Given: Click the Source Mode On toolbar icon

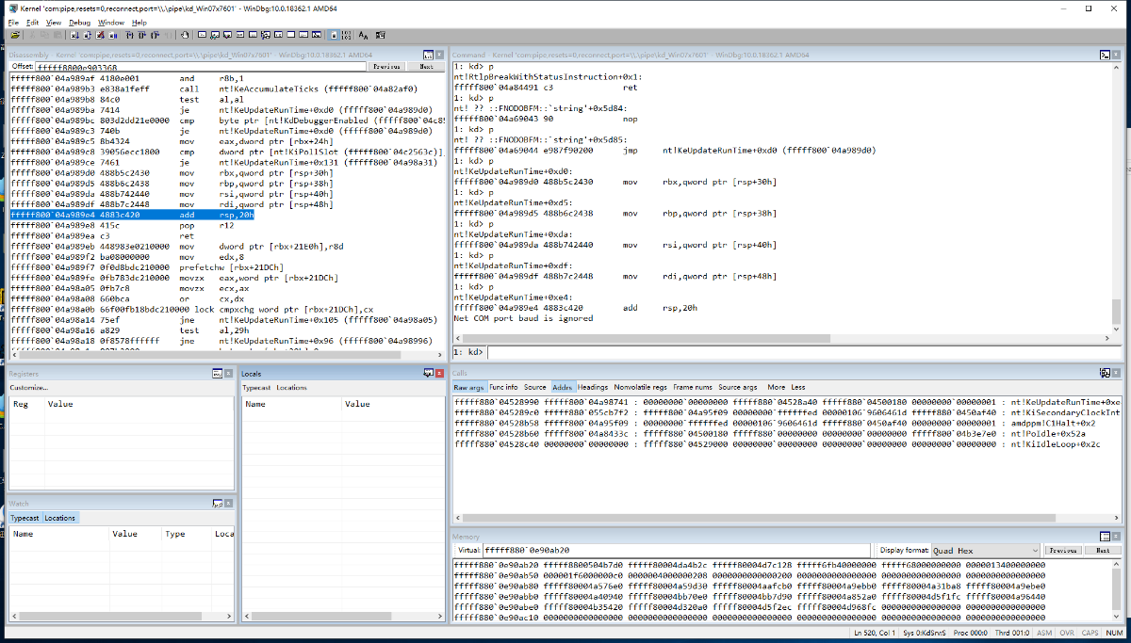Looking at the screenshot, I should (x=334, y=35).
